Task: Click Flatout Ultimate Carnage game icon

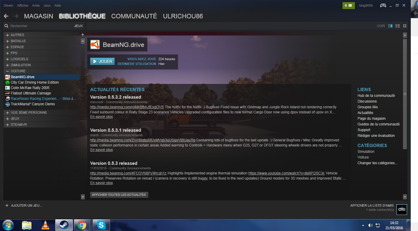Action: 8,93
